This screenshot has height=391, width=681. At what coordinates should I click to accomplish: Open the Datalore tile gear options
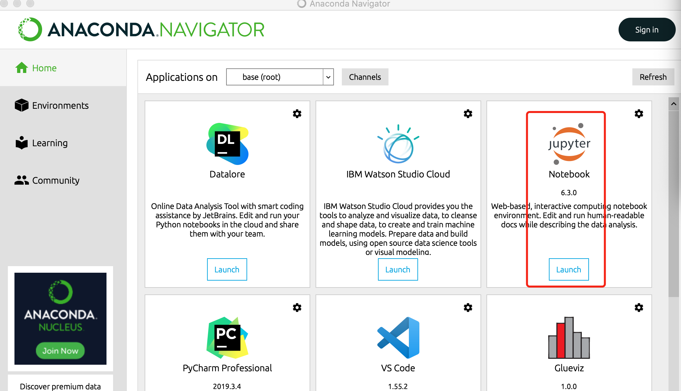tap(297, 114)
